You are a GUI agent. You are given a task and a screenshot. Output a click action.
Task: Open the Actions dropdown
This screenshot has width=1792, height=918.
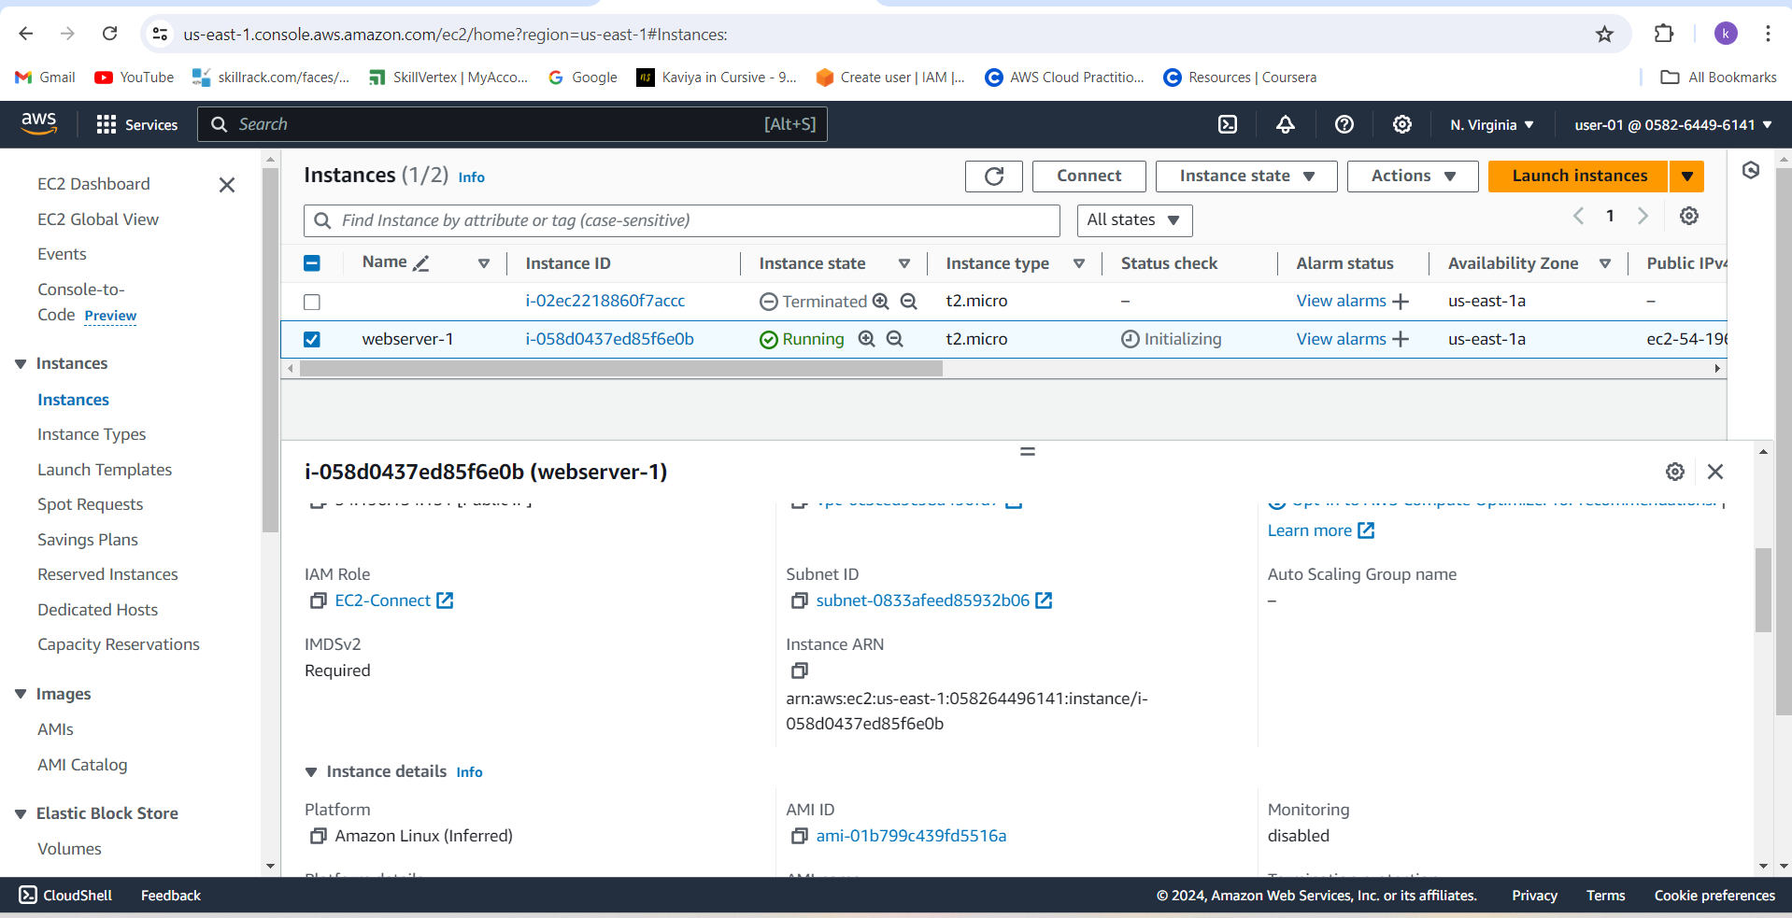click(x=1413, y=176)
